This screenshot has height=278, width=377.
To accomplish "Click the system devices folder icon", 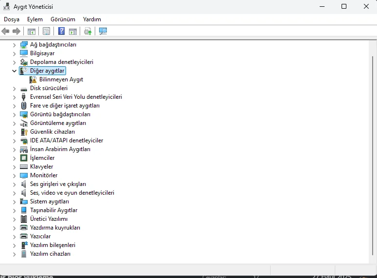I will [x=24, y=201].
